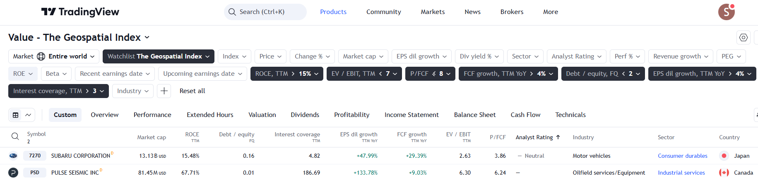Click Reset all filters
Image resolution: width=758 pixels, height=180 pixels.
click(x=192, y=91)
